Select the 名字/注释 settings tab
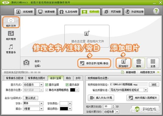 point(55,78)
